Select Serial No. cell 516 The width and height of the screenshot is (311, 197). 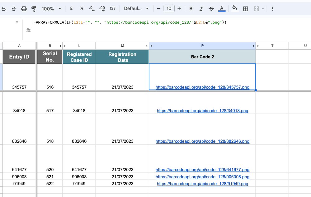click(50, 77)
